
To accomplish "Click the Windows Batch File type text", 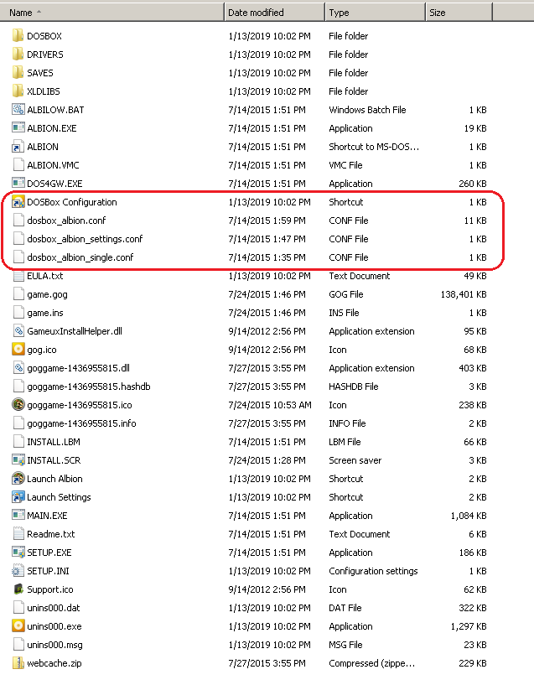I will [367, 110].
